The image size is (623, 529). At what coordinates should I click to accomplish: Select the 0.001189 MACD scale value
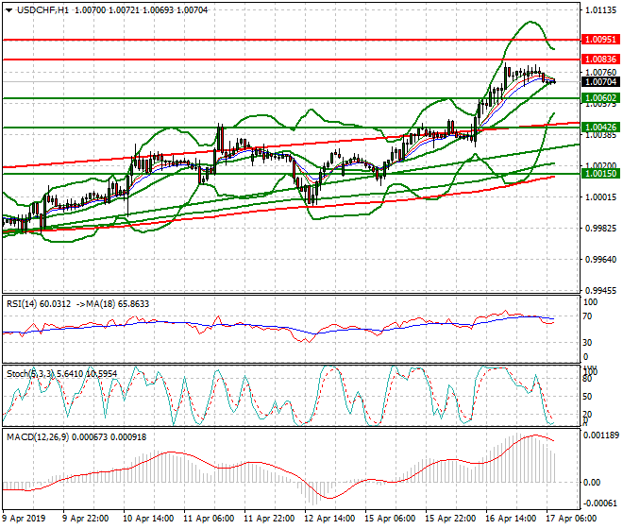pos(600,435)
